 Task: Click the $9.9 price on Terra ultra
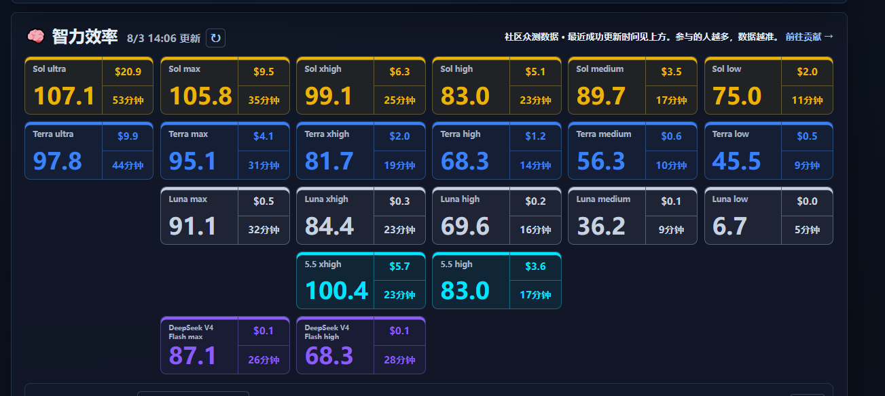[128, 136]
